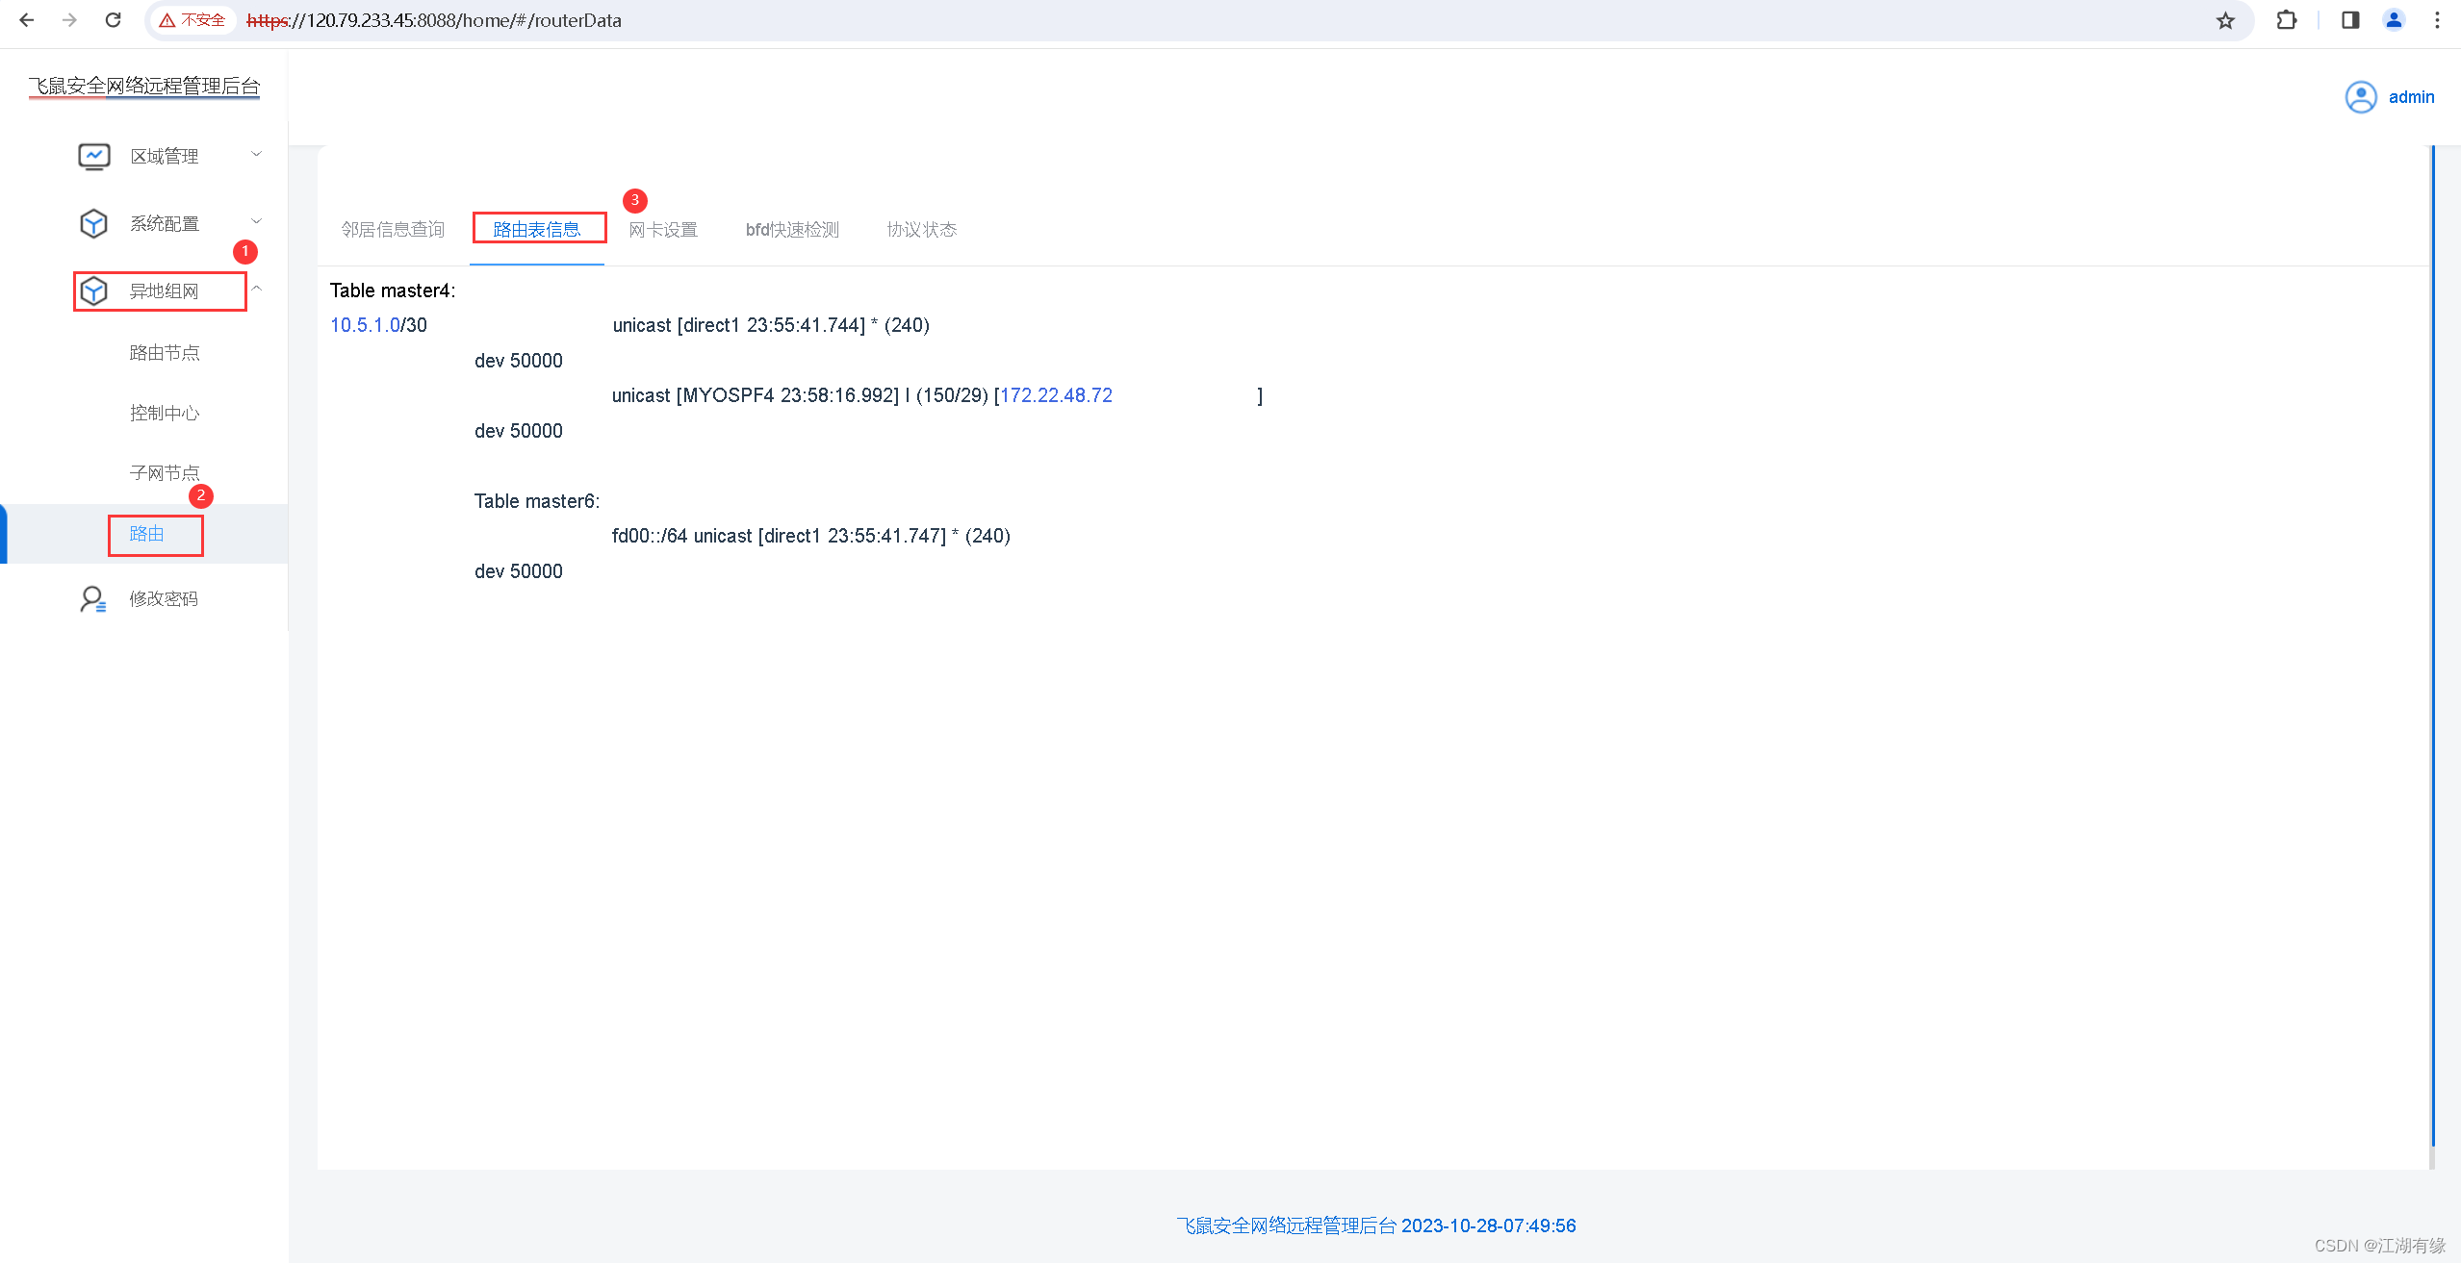Reload the page with refresh icon
The height and width of the screenshot is (1263, 2461).
tap(113, 20)
